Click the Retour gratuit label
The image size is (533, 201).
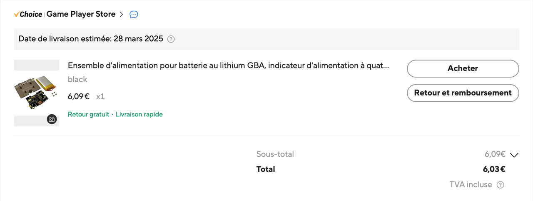88,114
